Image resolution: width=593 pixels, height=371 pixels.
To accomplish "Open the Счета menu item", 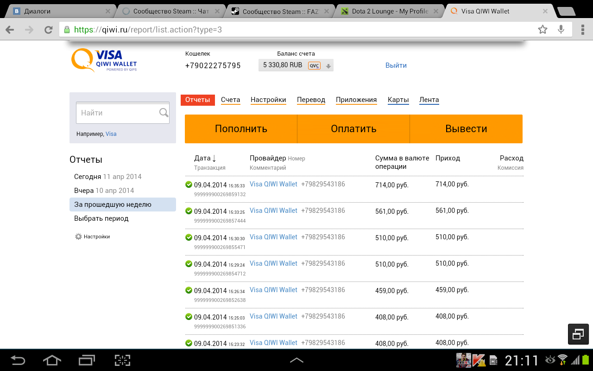I will pyautogui.click(x=231, y=100).
